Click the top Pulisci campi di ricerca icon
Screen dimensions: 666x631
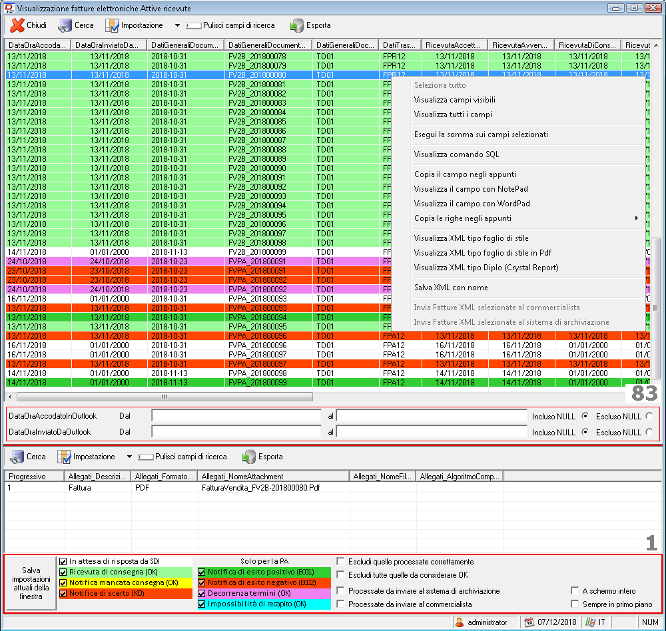pyautogui.click(x=193, y=25)
